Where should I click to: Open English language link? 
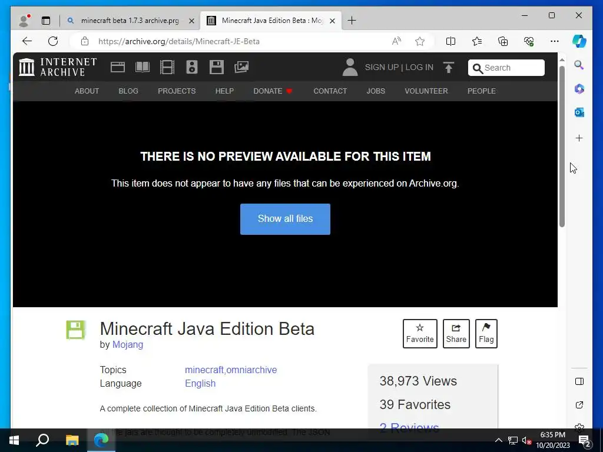click(200, 383)
